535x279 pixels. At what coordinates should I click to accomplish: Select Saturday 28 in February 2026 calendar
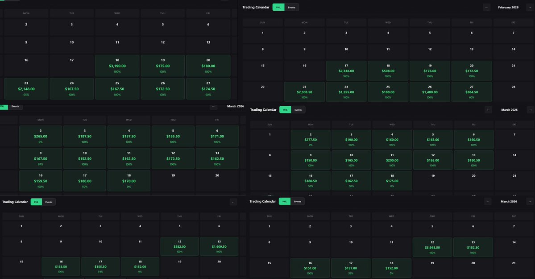pyautogui.click(x=513, y=92)
